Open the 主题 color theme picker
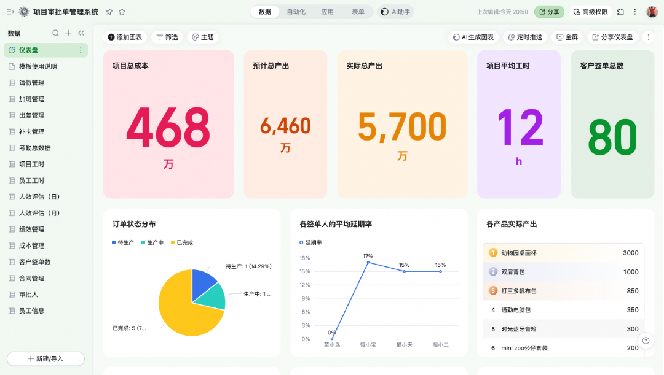 [x=203, y=37]
